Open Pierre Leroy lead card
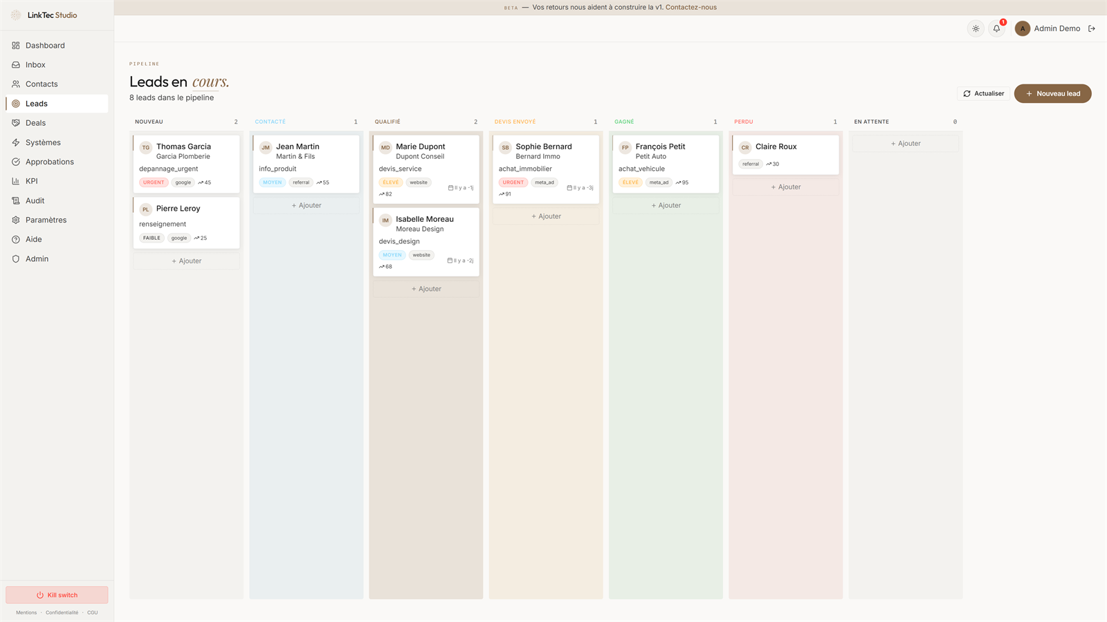1107x622 pixels. pos(186,223)
